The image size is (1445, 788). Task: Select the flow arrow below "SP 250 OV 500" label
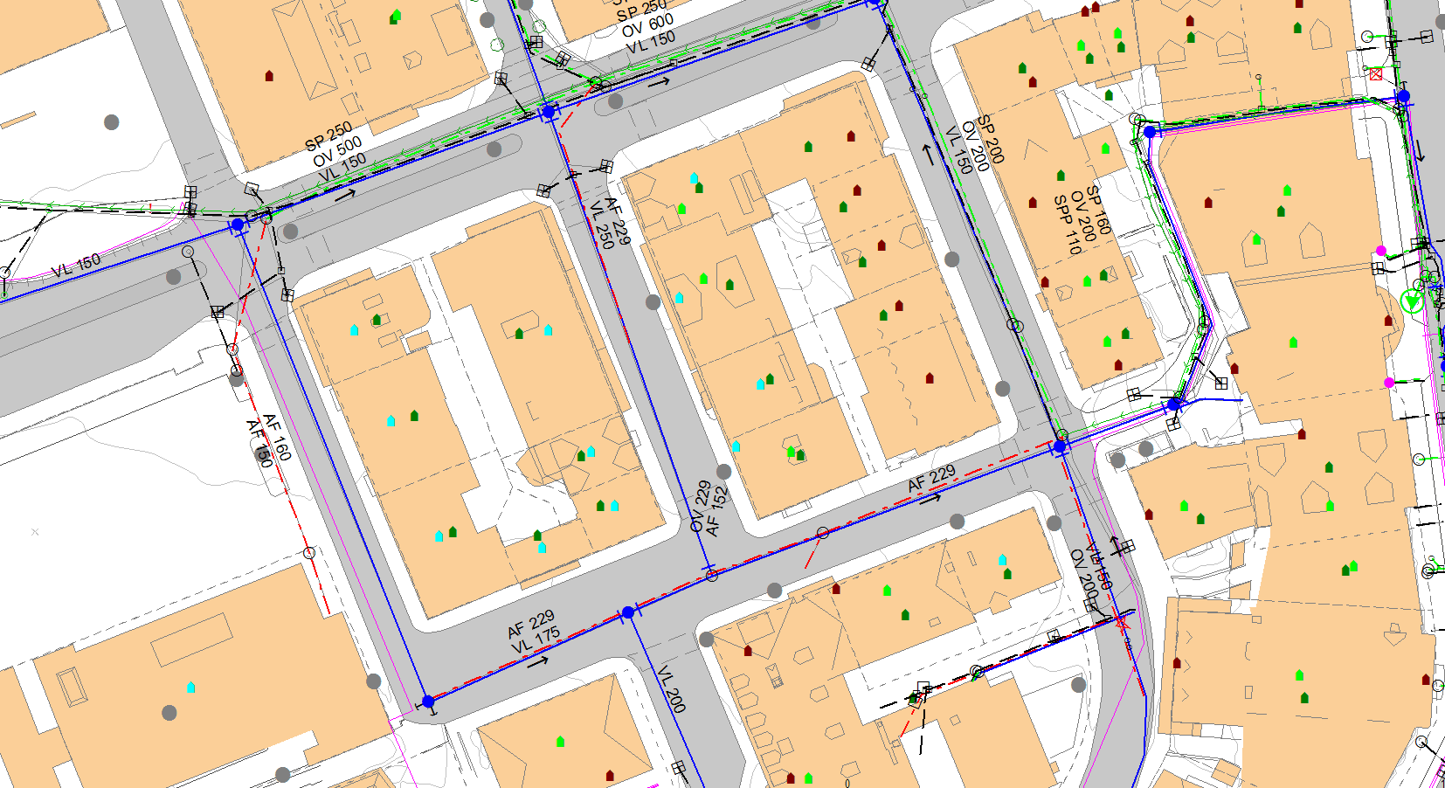click(345, 194)
